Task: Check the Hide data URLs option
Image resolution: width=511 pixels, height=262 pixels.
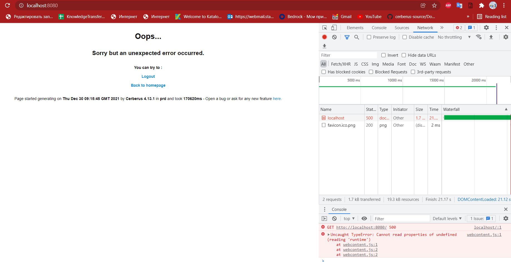Action: pos(404,55)
